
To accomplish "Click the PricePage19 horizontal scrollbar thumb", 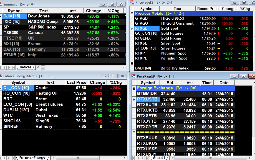I will pos(210,158).
